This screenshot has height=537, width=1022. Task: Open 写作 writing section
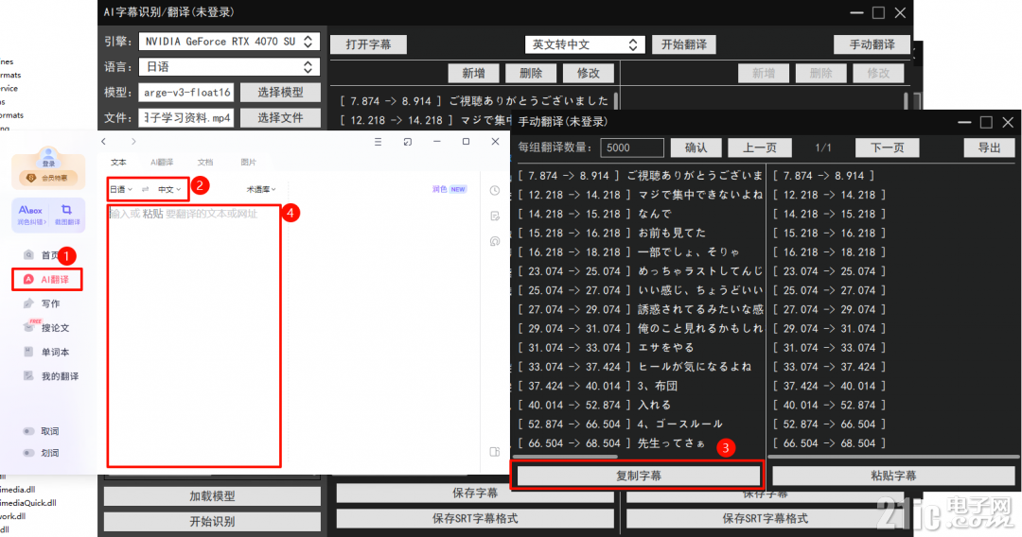pos(42,303)
